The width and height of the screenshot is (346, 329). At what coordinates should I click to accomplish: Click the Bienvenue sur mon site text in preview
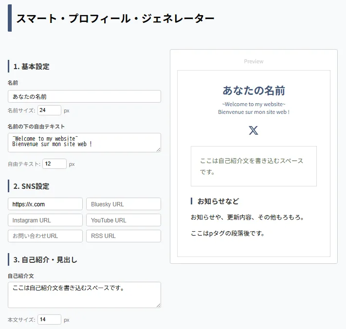(254, 112)
